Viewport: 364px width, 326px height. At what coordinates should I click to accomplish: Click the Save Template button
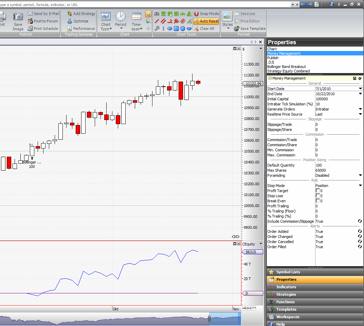point(250,29)
